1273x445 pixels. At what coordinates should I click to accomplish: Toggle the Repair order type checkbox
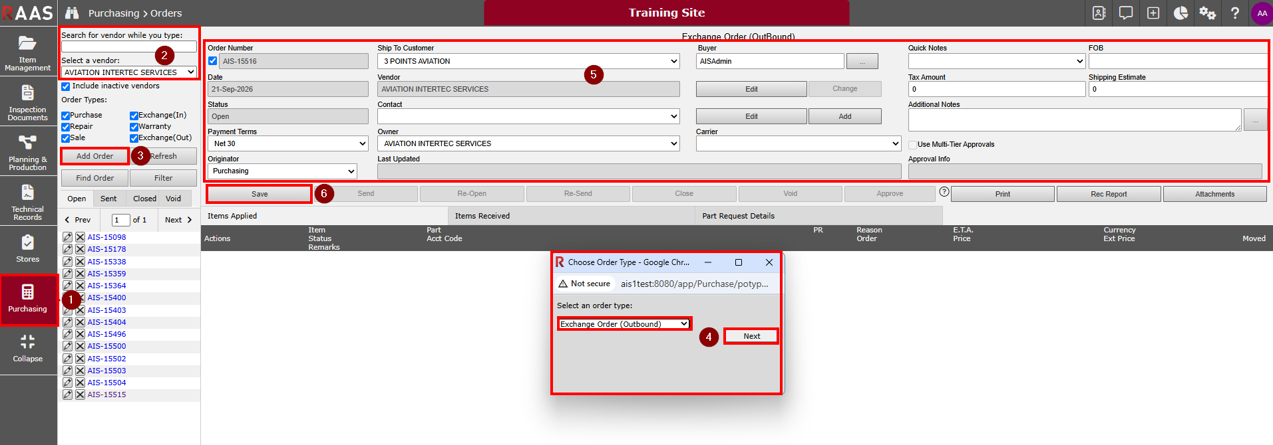pos(66,127)
